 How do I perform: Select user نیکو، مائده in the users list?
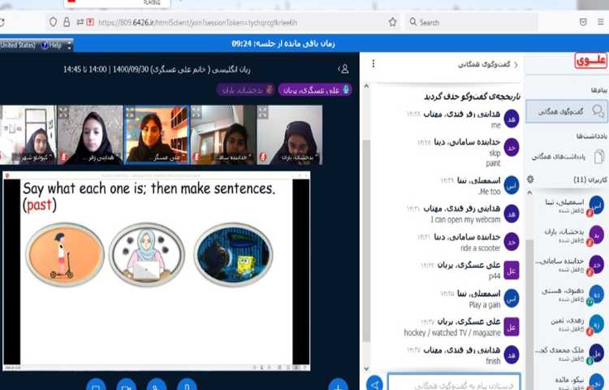(568, 382)
